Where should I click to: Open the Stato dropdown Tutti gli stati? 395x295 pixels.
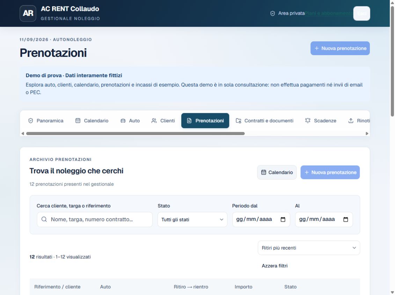(x=192, y=220)
